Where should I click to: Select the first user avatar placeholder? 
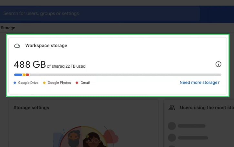[172, 126]
